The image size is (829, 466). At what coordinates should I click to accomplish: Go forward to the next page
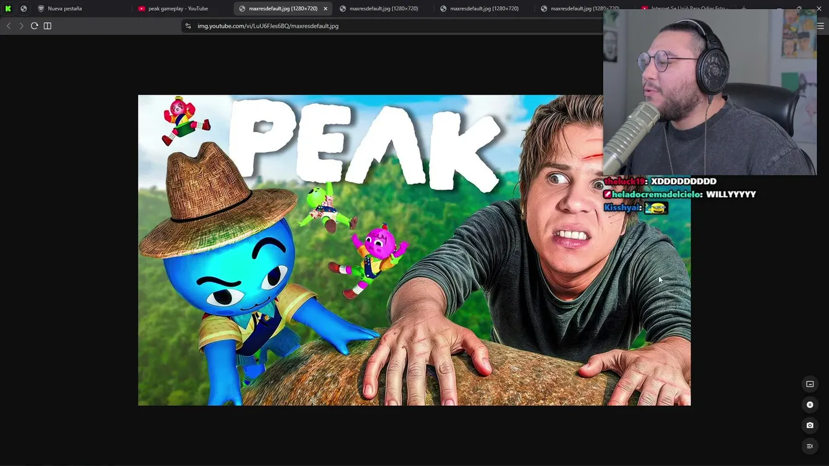pyautogui.click(x=21, y=26)
